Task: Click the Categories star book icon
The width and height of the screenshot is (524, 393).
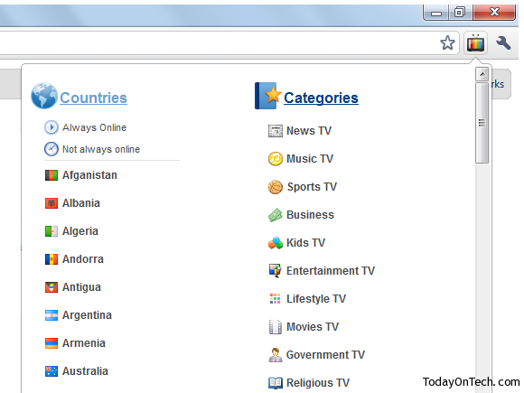Action: pos(267,96)
